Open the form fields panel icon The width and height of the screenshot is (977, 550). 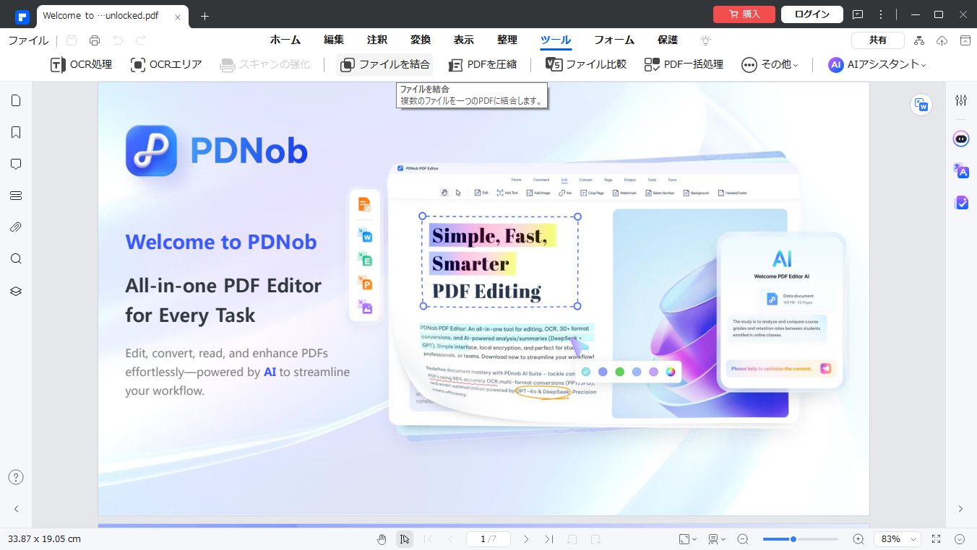pos(16,196)
